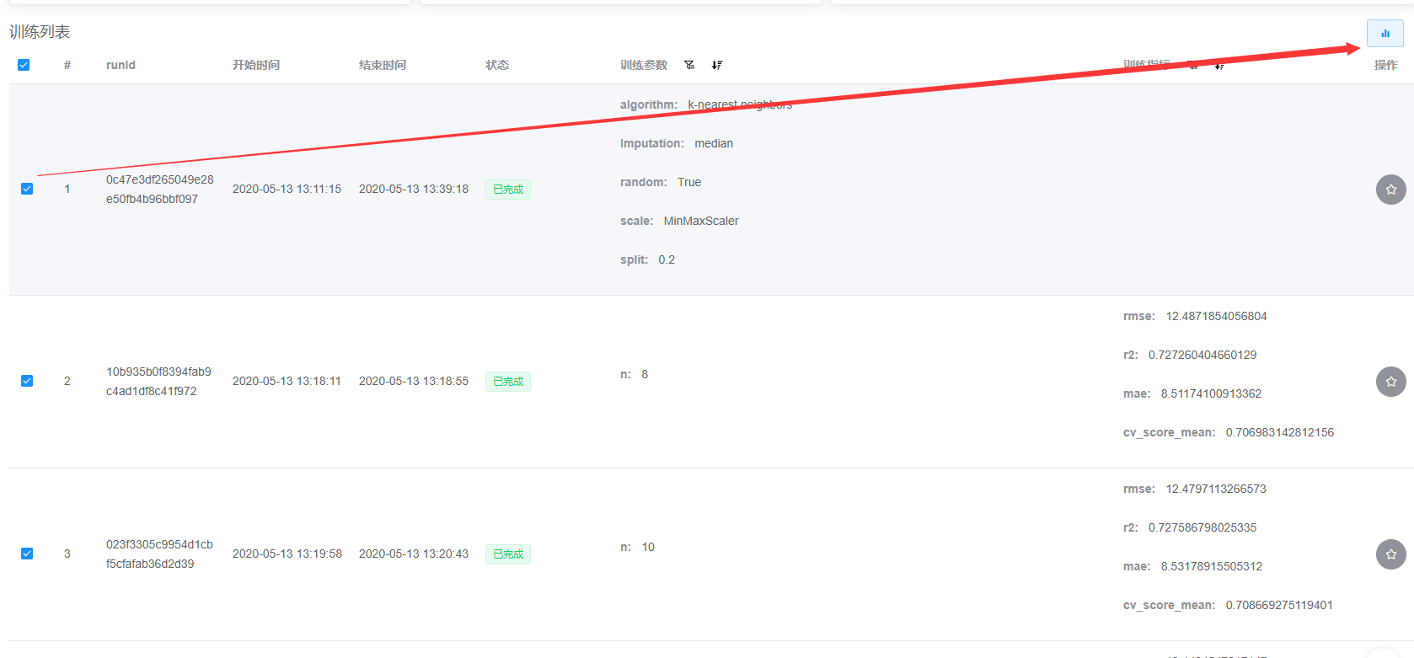Click the 操作 column header
1414x658 pixels.
(x=1386, y=65)
